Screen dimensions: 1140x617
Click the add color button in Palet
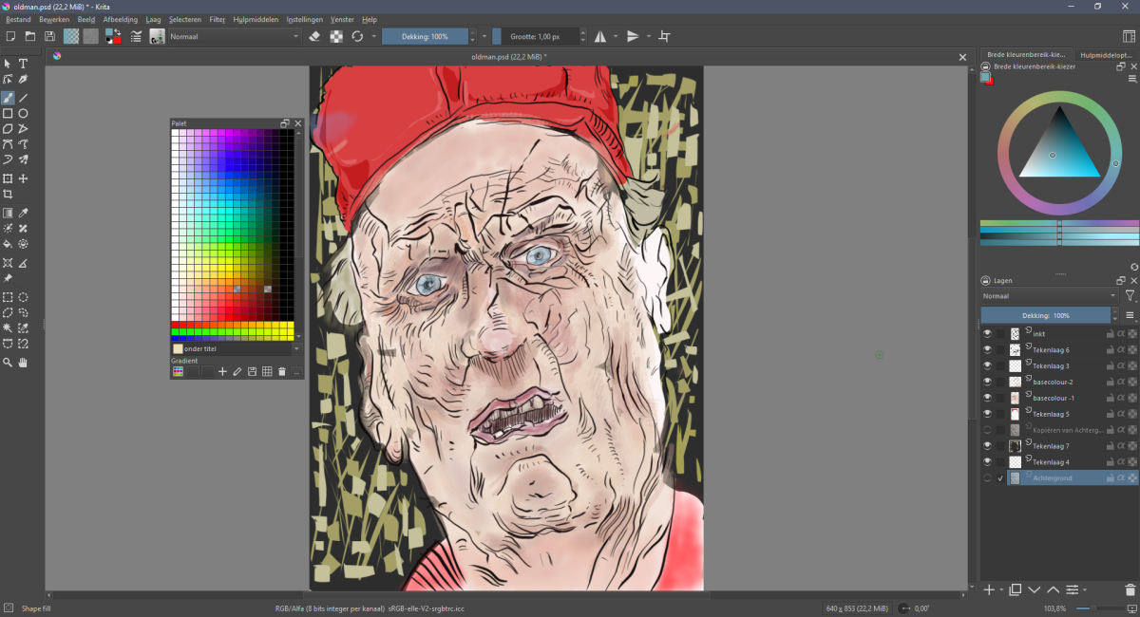[x=222, y=371]
